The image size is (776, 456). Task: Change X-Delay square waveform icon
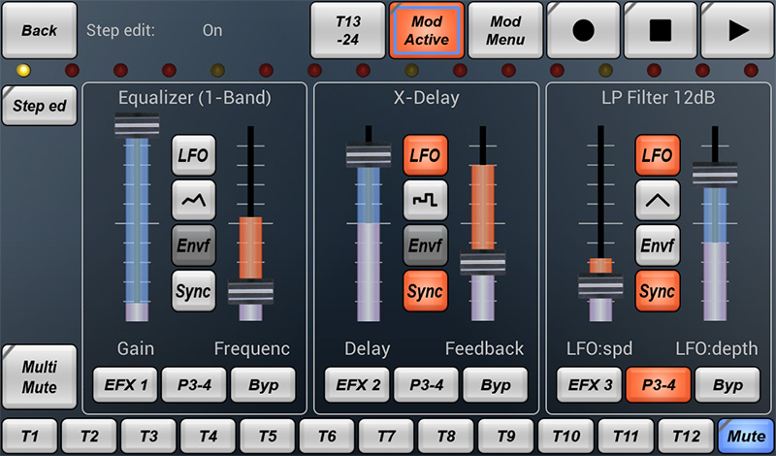425,199
